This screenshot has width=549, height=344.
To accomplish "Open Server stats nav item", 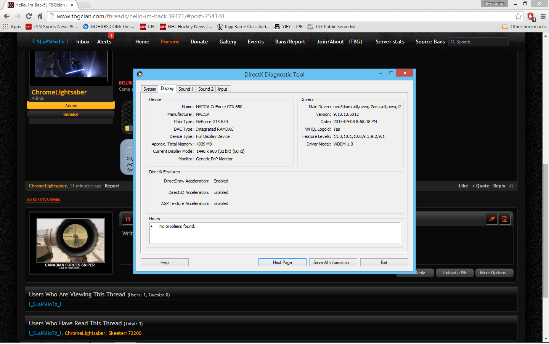I will pyautogui.click(x=390, y=42).
